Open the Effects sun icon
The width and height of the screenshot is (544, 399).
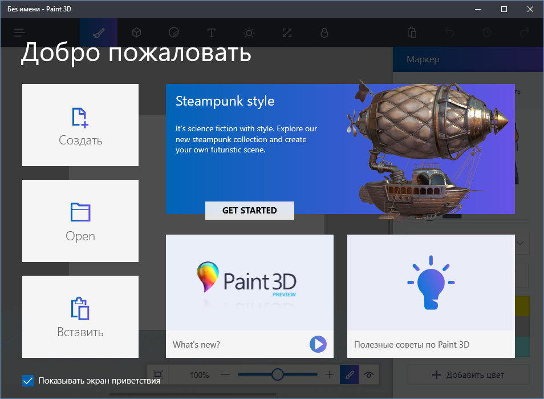tap(249, 33)
